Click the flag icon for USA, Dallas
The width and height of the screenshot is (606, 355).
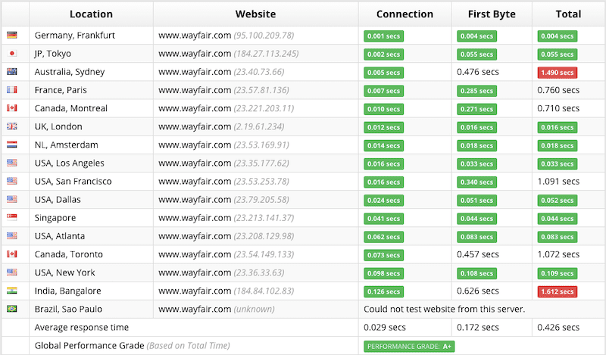(x=12, y=199)
